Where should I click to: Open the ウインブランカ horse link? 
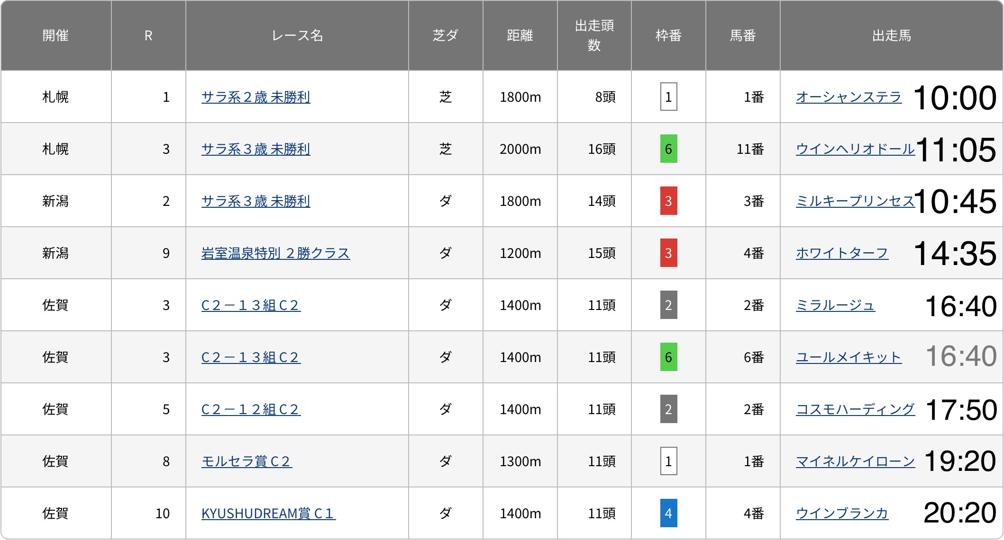(841, 513)
